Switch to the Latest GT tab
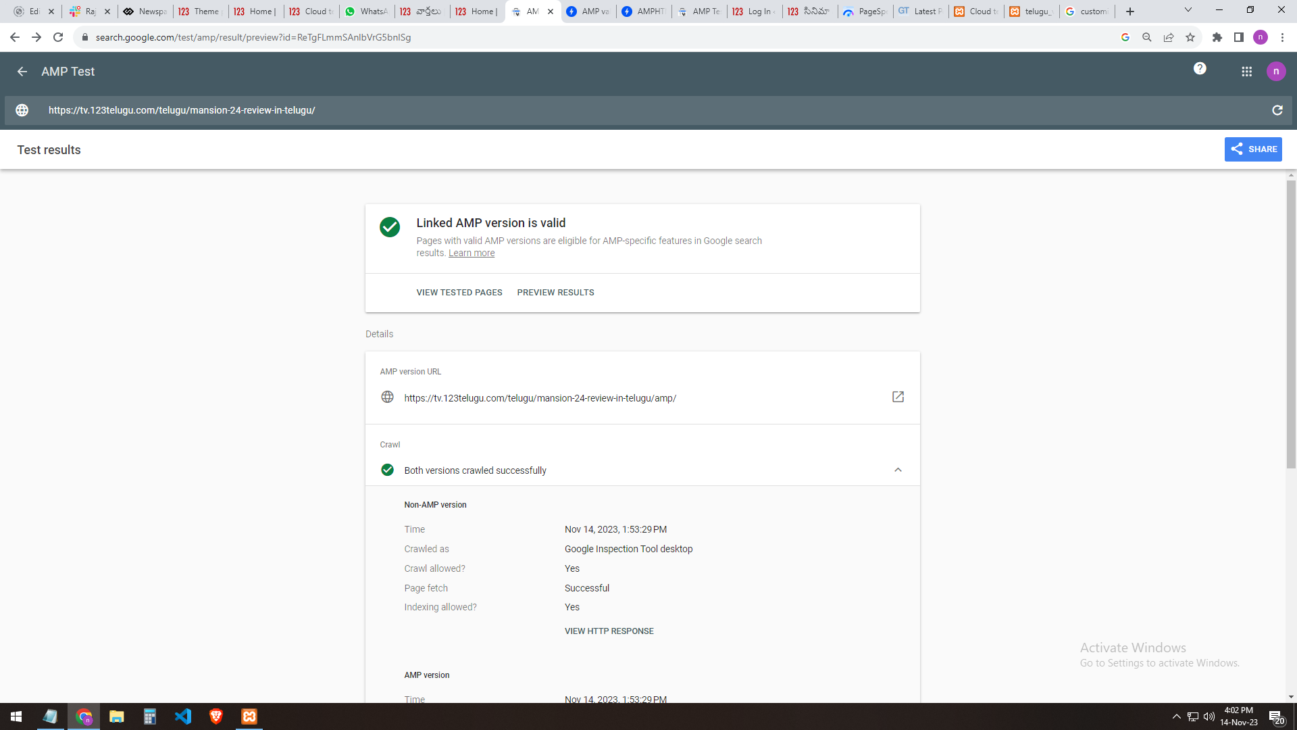1297x730 pixels. (921, 11)
